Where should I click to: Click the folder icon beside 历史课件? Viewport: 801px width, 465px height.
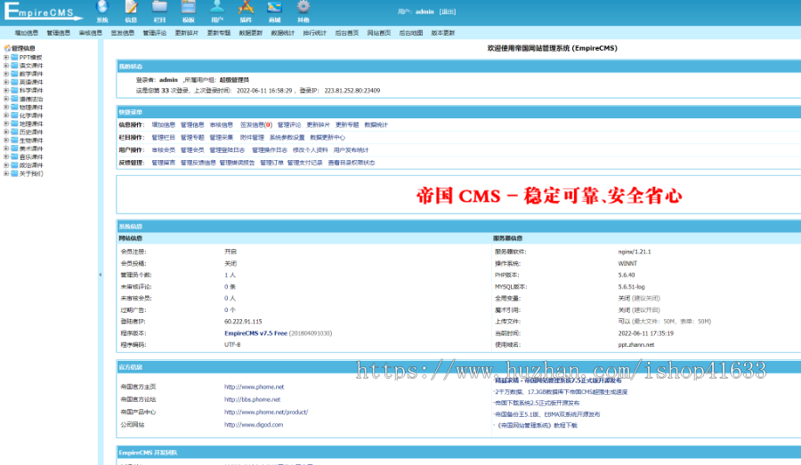pyautogui.click(x=14, y=132)
